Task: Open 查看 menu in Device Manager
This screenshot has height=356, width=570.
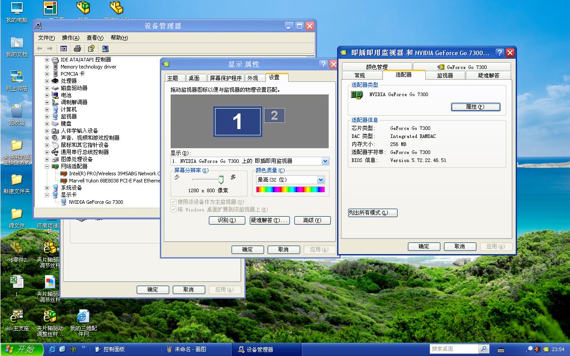Action: coord(95,38)
